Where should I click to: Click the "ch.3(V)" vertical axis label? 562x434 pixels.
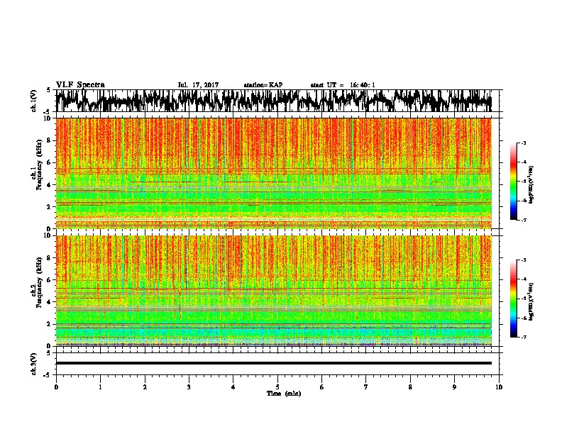(34, 364)
